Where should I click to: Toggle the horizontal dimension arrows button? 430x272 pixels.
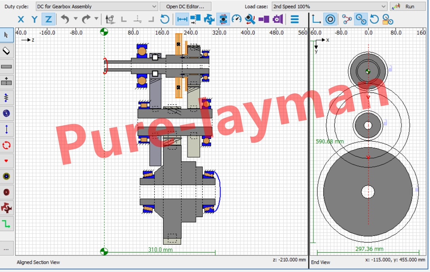tap(182, 19)
